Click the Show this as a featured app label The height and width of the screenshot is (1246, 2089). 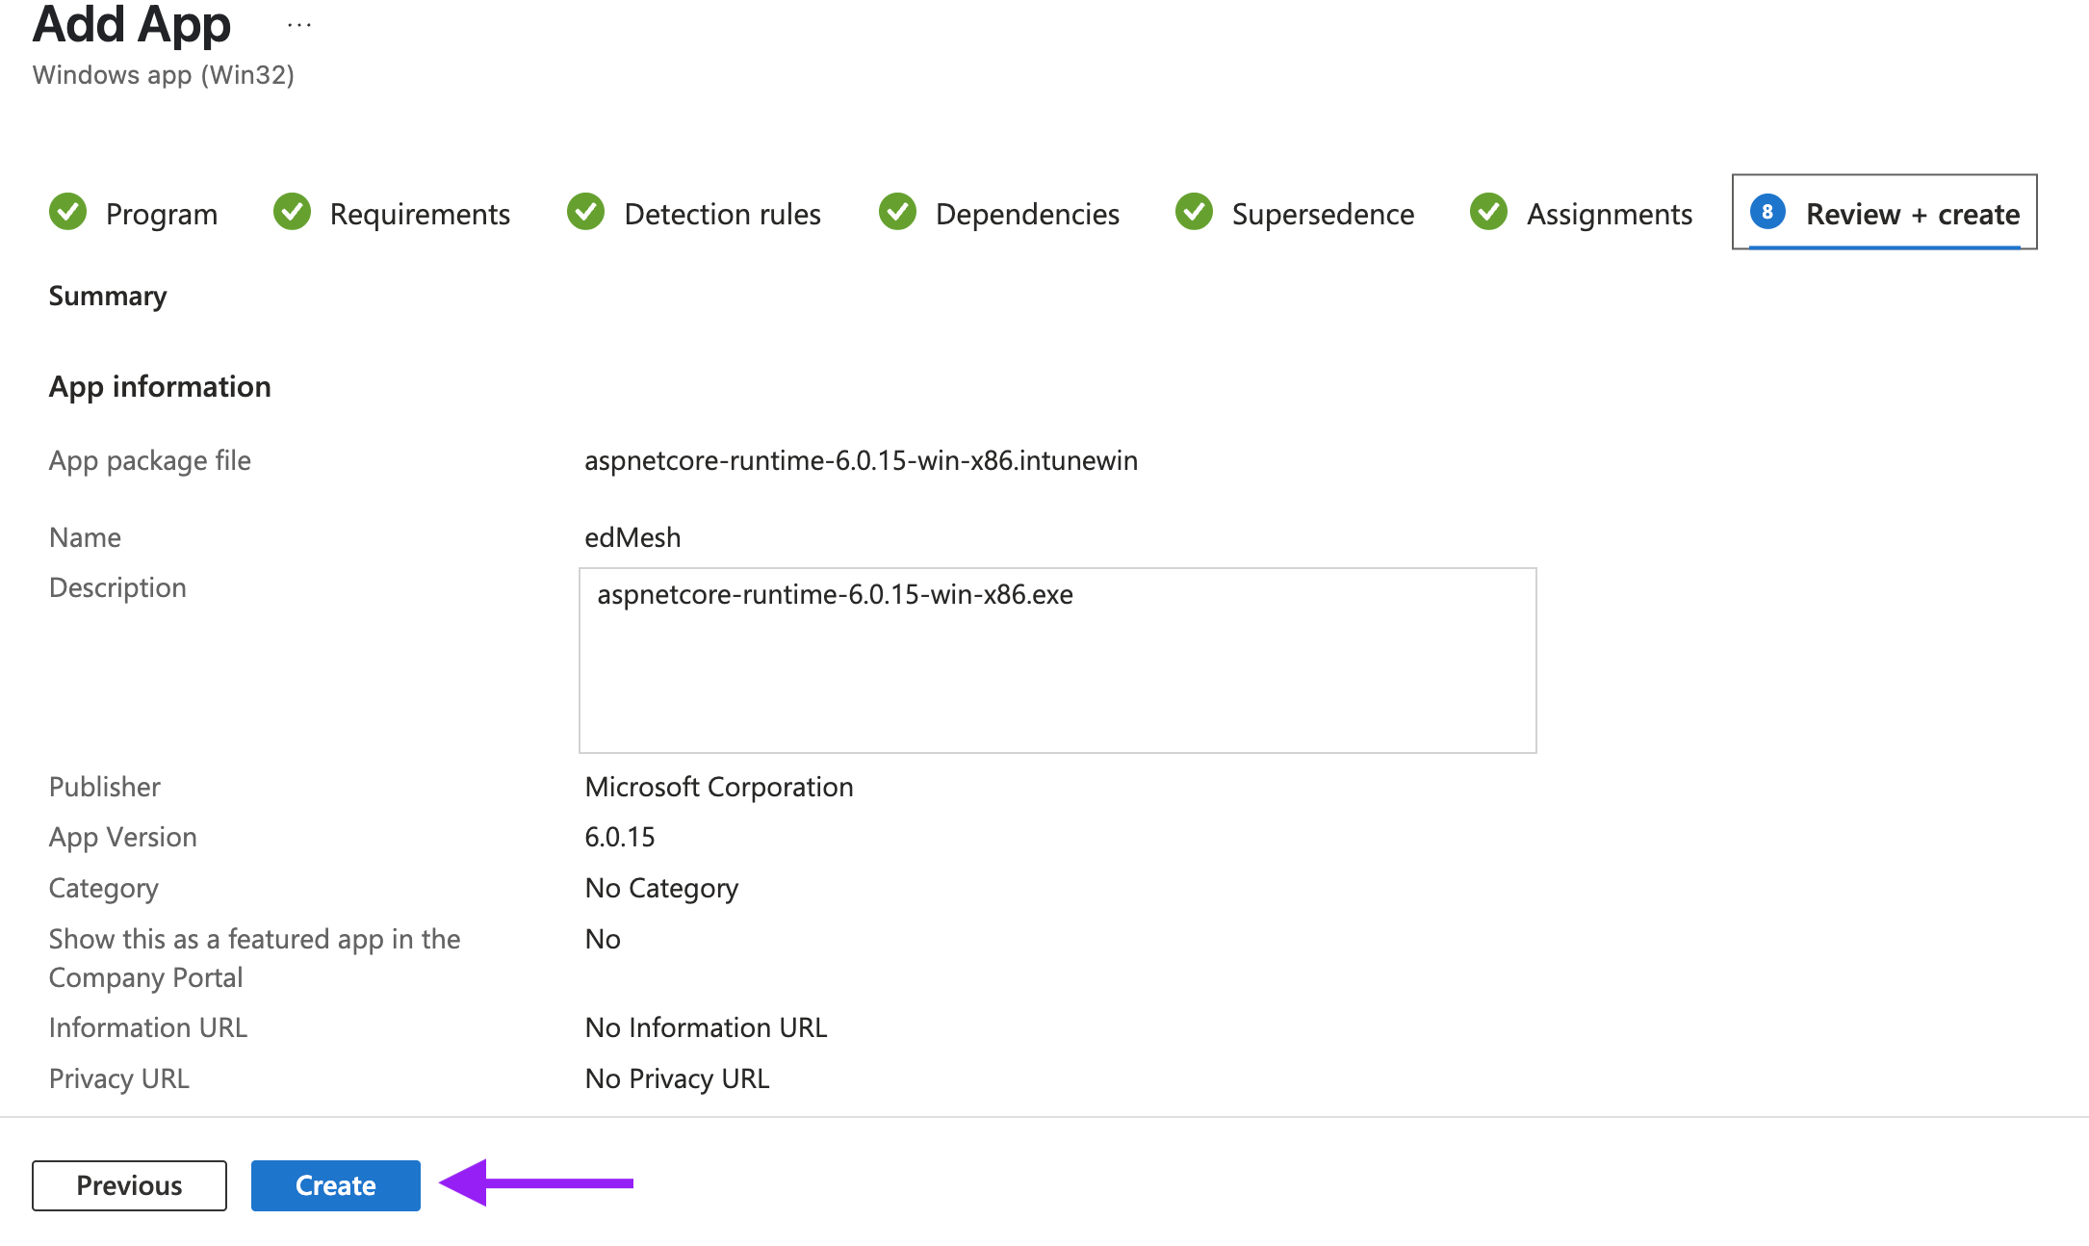(255, 958)
